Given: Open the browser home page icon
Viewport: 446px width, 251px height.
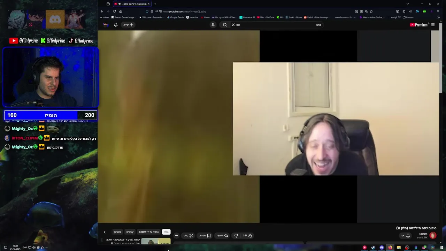Looking at the screenshot, I should tap(121, 11).
